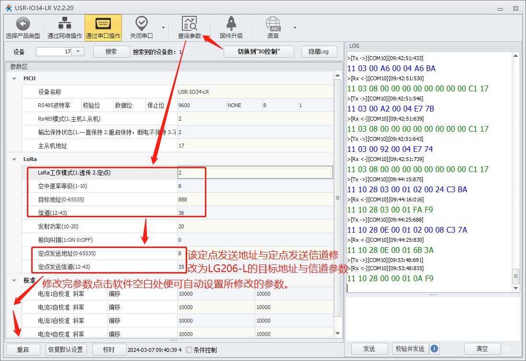Screen dimensions: 526x361
Task: Click 前向纠错 value 0
Action: 255,240
